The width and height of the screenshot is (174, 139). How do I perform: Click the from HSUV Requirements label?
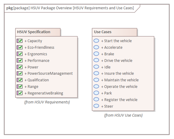point(47,102)
